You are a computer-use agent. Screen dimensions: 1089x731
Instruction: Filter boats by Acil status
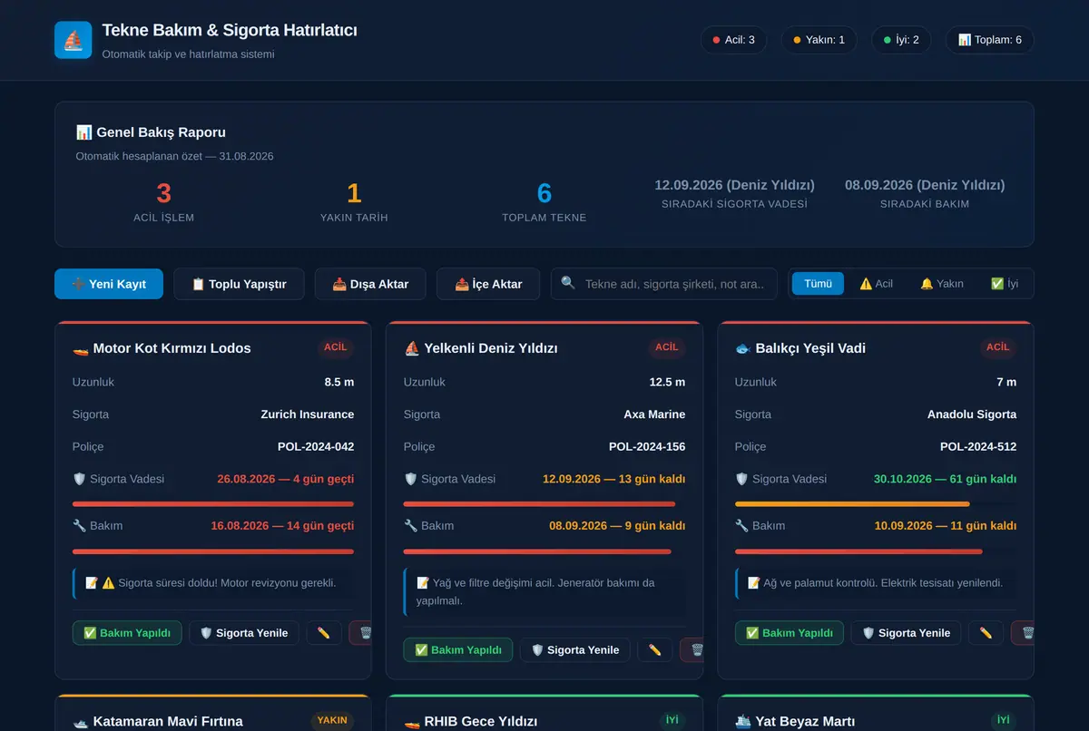pos(876,284)
